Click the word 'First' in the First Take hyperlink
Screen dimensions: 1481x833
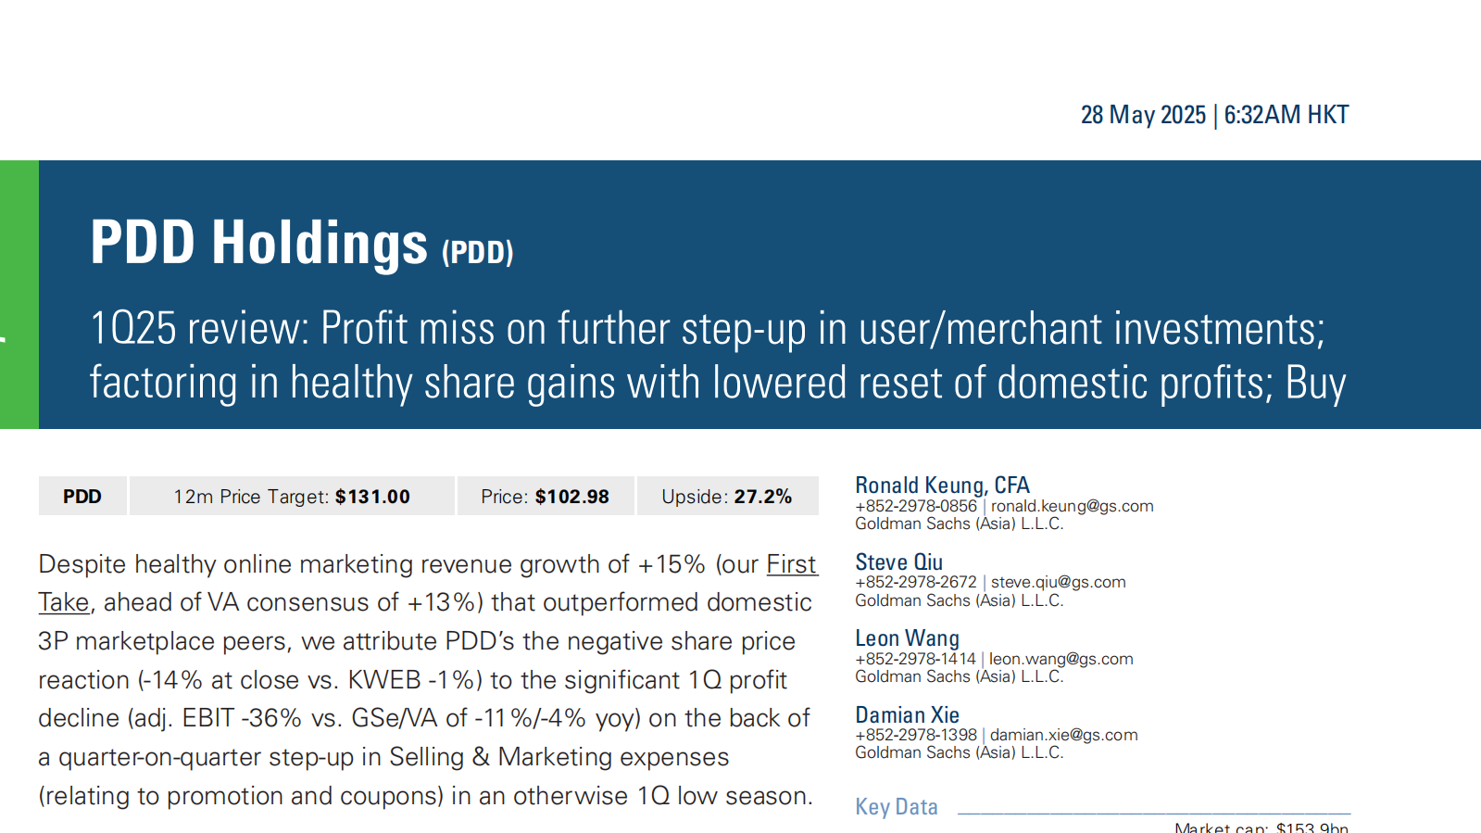tap(791, 564)
